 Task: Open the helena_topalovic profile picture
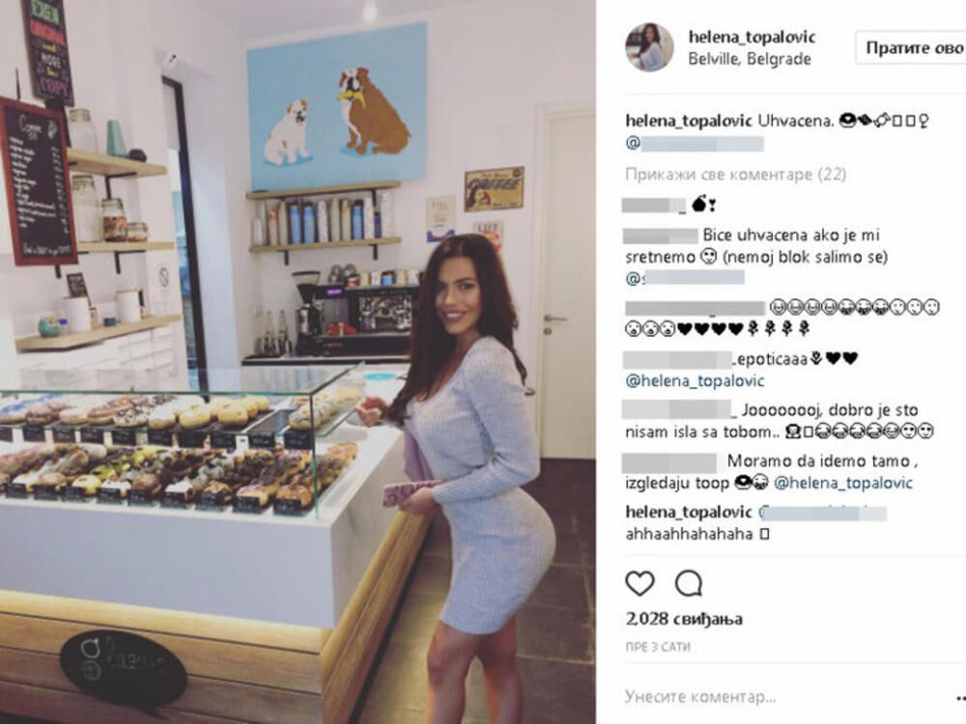coord(649,47)
